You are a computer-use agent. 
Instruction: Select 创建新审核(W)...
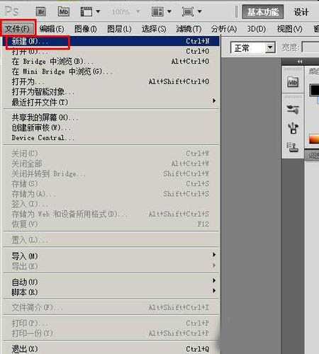click(111, 127)
